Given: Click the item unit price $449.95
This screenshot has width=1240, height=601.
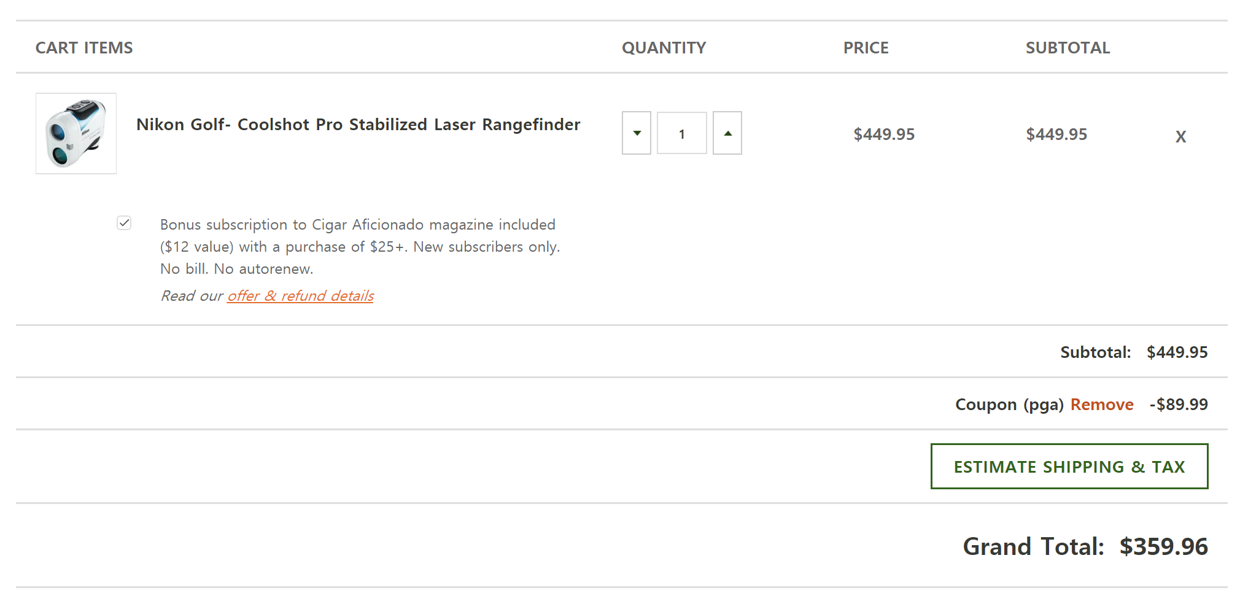Looking at the screenshot, I should [x=884, y=134].
